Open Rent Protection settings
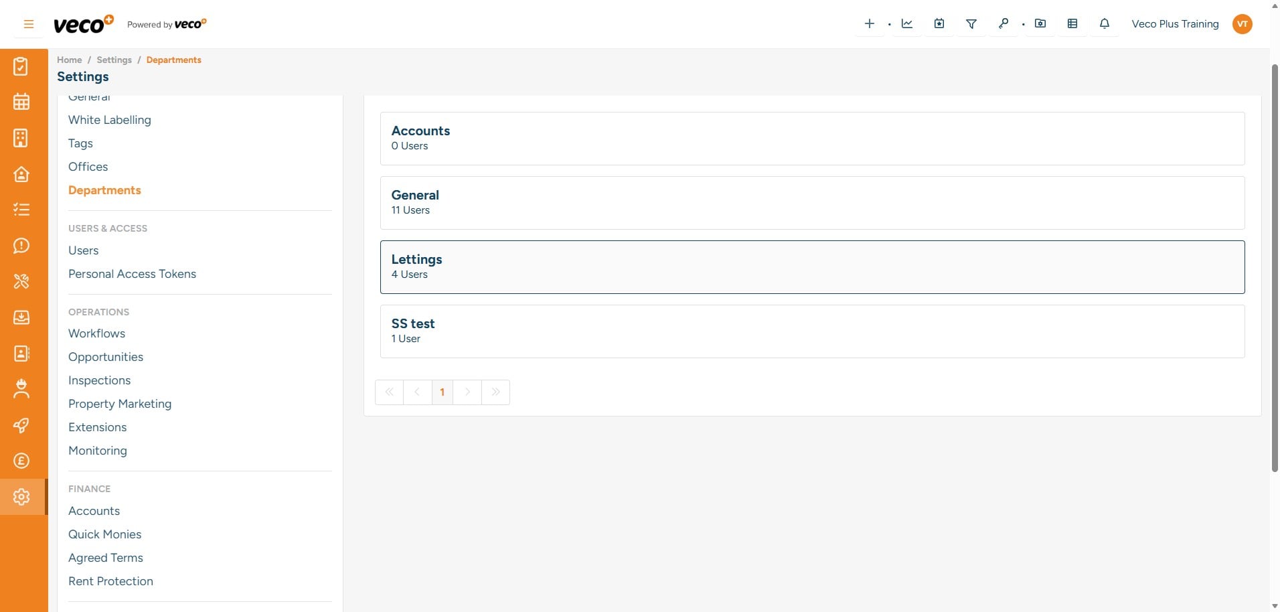 (x=110, y=581)
